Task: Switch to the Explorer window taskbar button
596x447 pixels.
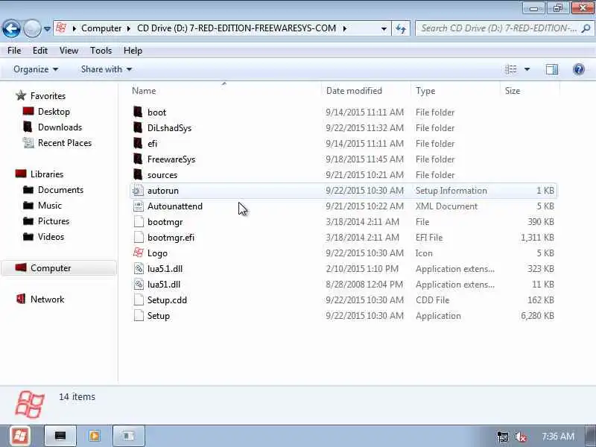Action: (x=128, y=436)
